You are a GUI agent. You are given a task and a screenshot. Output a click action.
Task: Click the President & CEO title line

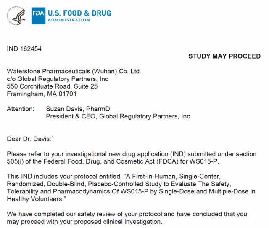118,117
